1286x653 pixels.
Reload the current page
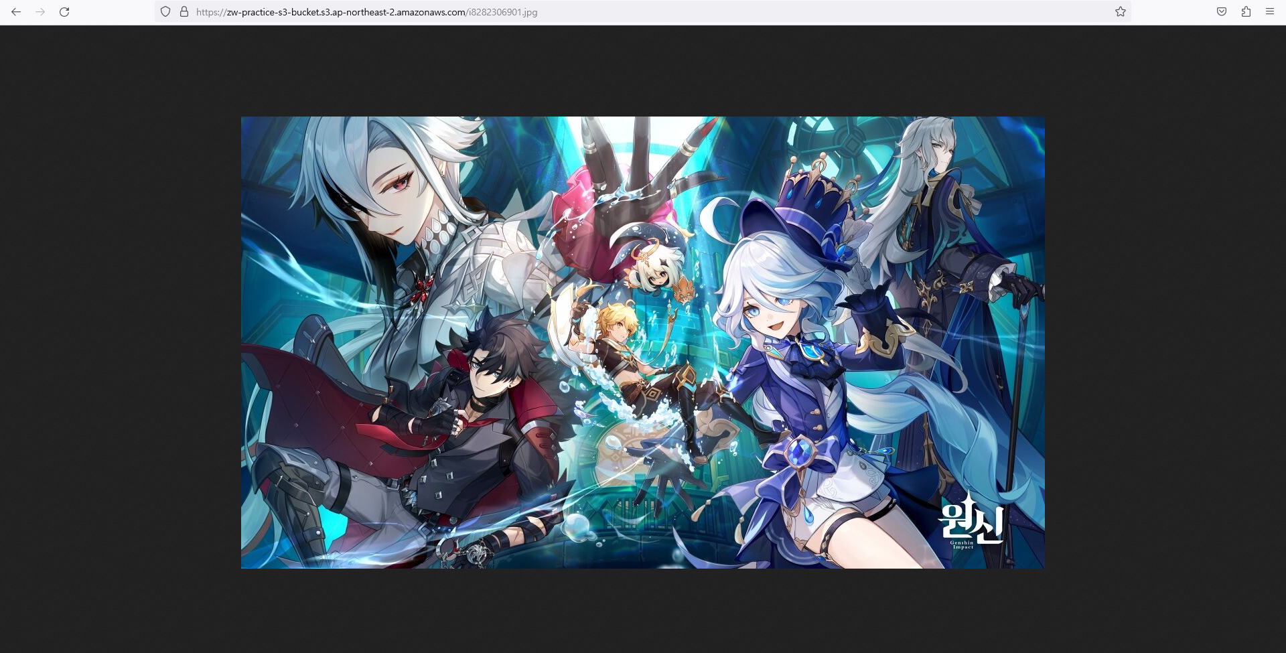pyautogui.click(x=64, y=12)
